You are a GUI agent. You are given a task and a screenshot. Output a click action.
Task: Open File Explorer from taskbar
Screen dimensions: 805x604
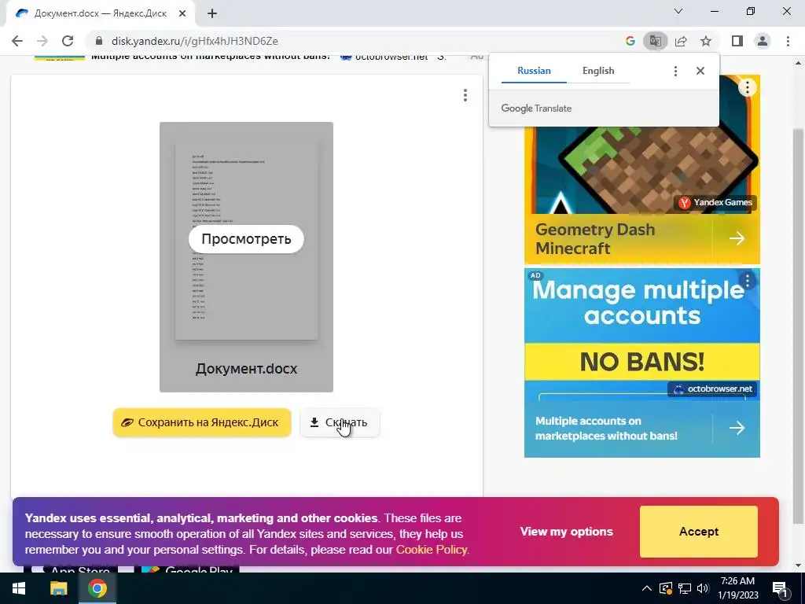[x=58, y=588]
